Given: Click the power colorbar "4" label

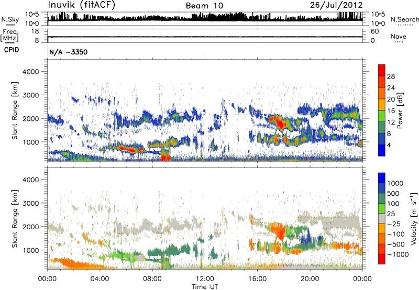Looking at the screenshot, I should coord(389,145).
